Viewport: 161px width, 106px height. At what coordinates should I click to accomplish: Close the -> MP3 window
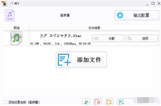point(159,3)
